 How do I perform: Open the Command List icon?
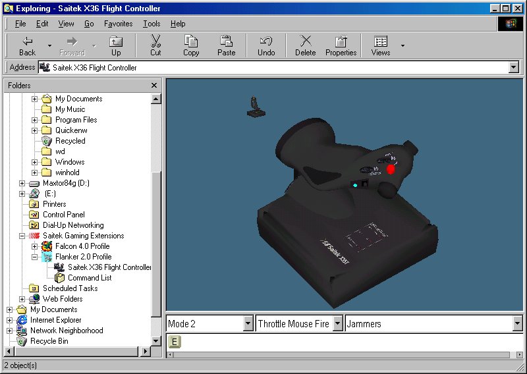pos(59,278)
